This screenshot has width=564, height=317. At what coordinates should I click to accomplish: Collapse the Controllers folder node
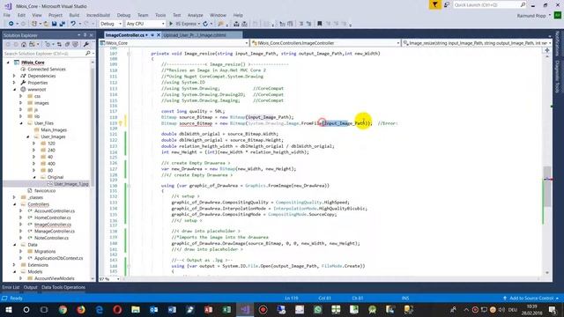pos(14,204)
